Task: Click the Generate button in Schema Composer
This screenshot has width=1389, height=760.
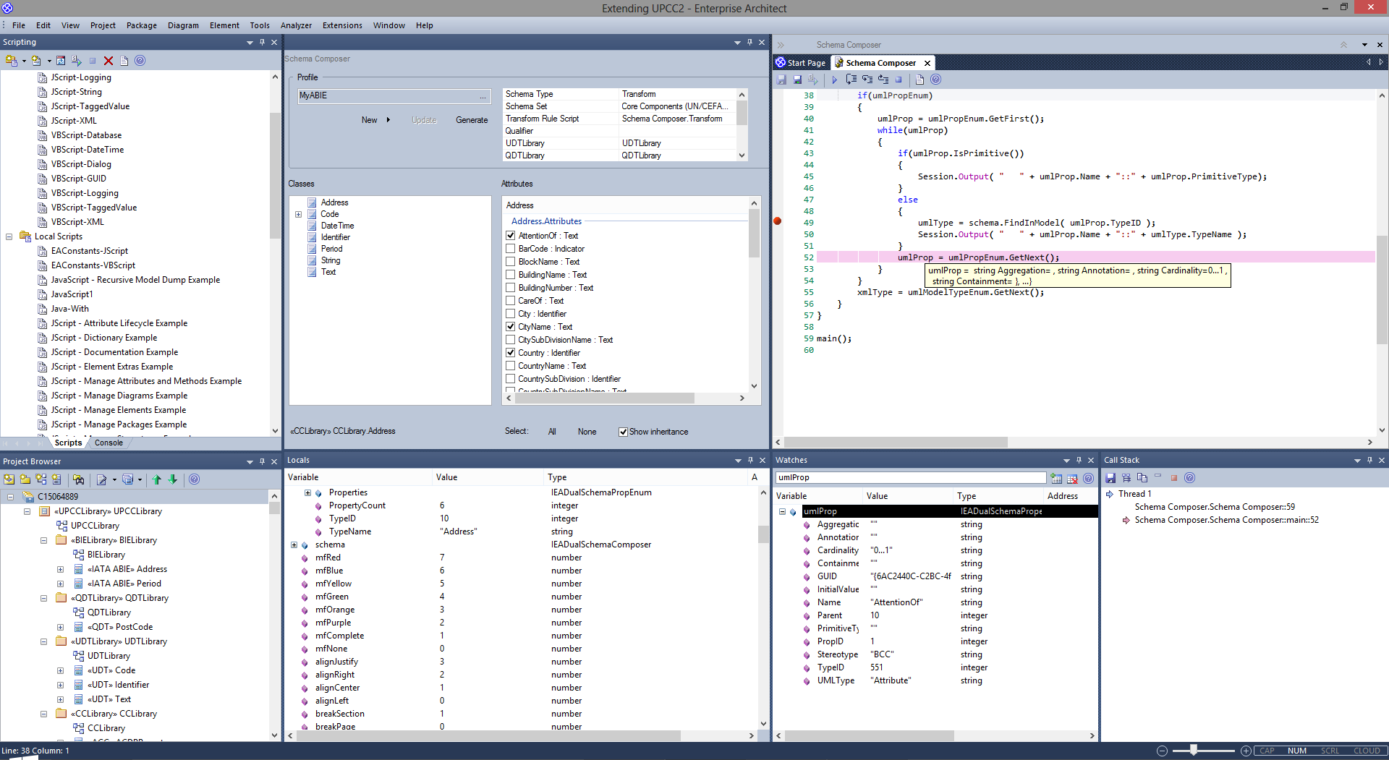Action: coord(472,120)
